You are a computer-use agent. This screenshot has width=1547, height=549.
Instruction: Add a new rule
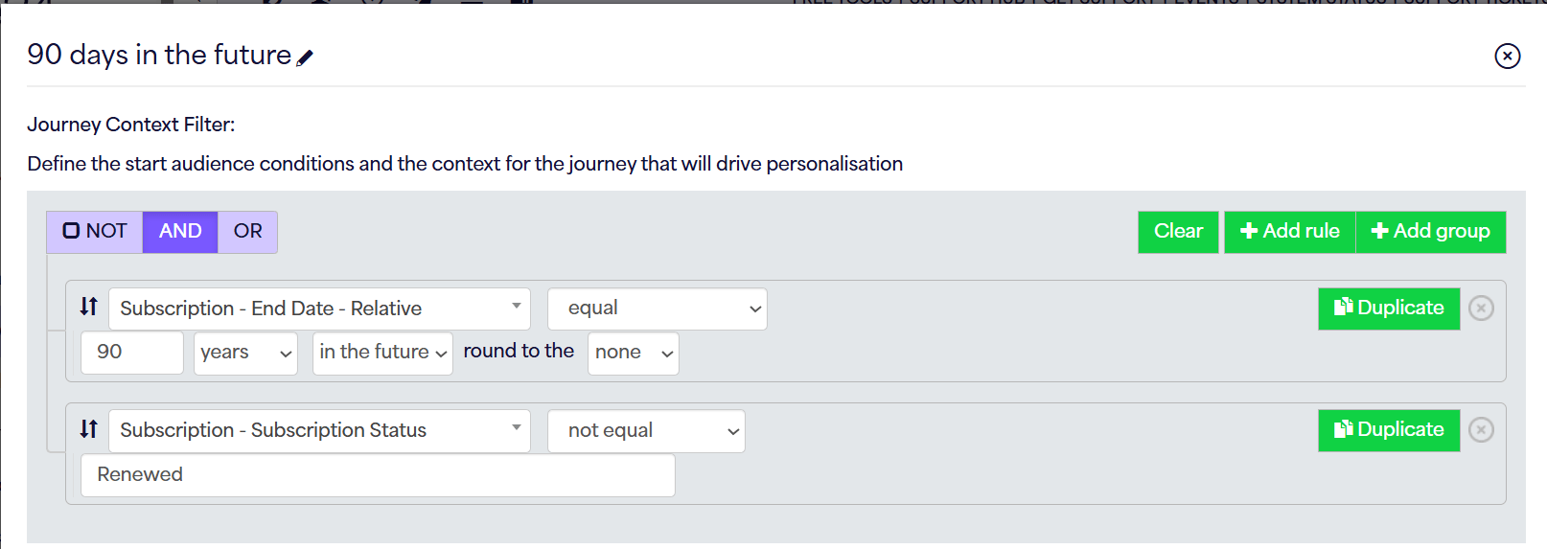[1289, 232]
